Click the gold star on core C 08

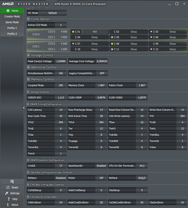(112, 44)
